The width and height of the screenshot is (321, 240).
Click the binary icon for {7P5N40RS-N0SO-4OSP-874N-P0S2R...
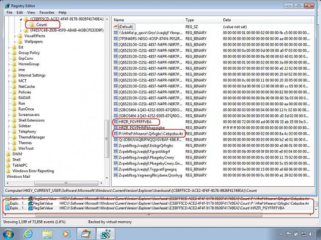(x=116, y=38)
